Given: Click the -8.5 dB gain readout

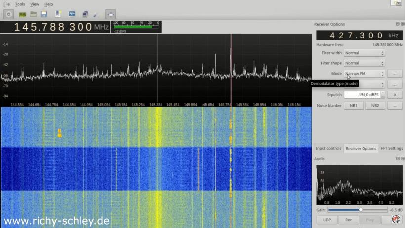Looking at the screenshot, I should pyautogui.click(x=396, y=210).
